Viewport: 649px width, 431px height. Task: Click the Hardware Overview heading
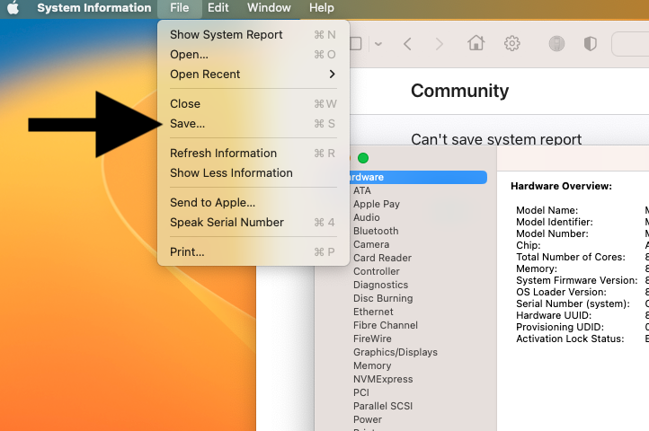pos(561,186)
